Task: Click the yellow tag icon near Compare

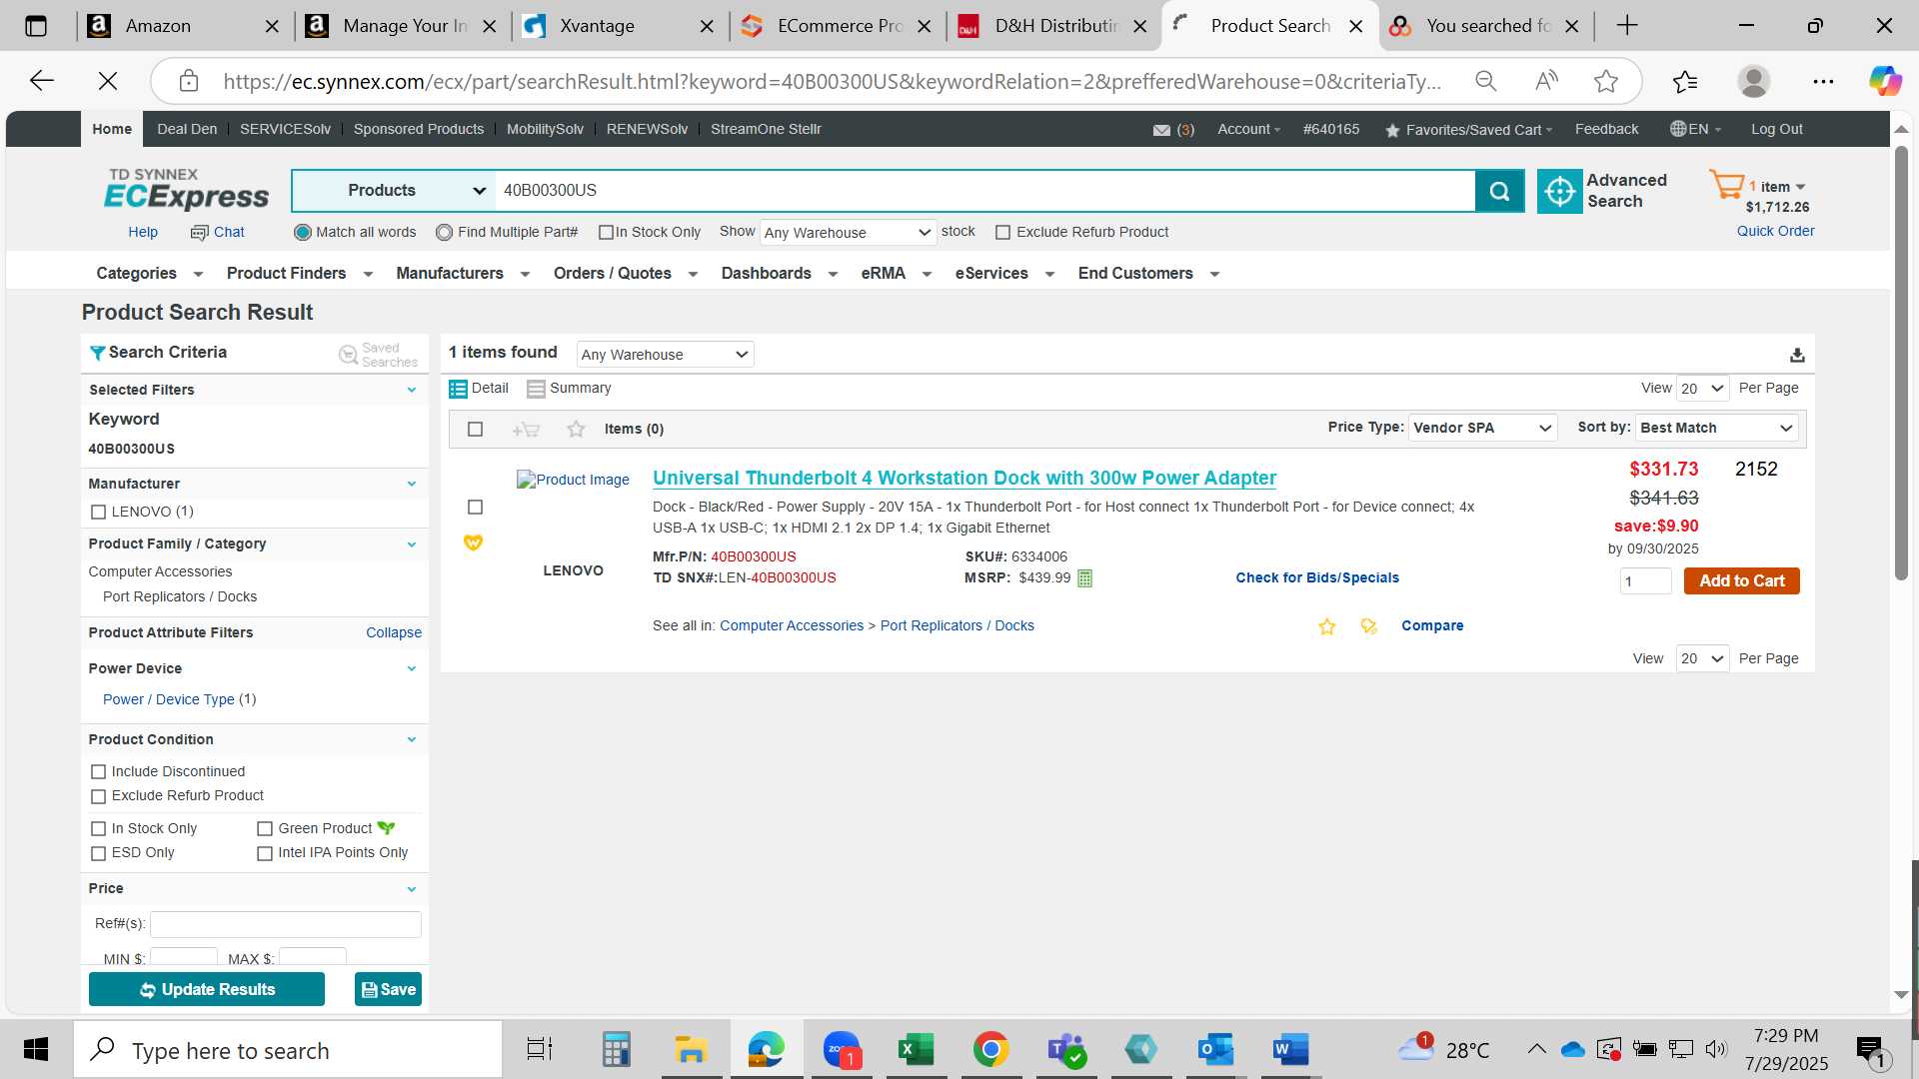Action: 1369,626
